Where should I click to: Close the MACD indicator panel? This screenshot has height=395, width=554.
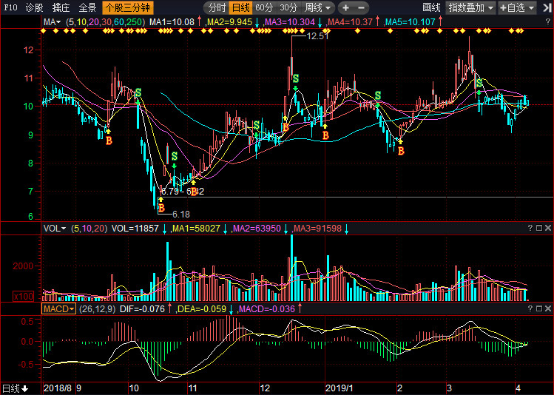tap(547, 308)
